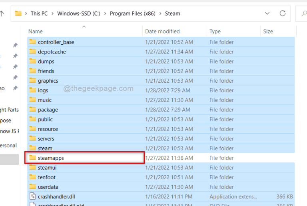This screenshot has height=206, width=307.
Task: Select the music folder icon
Action: (32, 100)
